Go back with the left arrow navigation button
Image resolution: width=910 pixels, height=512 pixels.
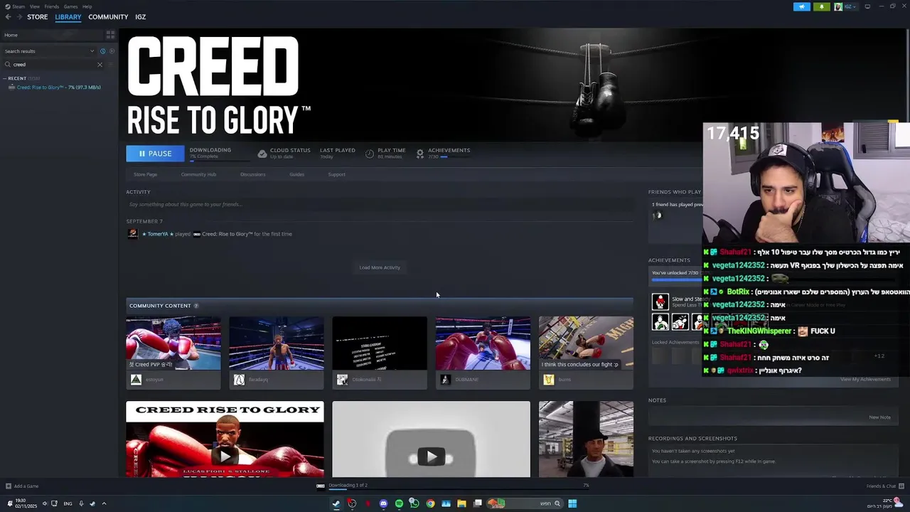8,17
